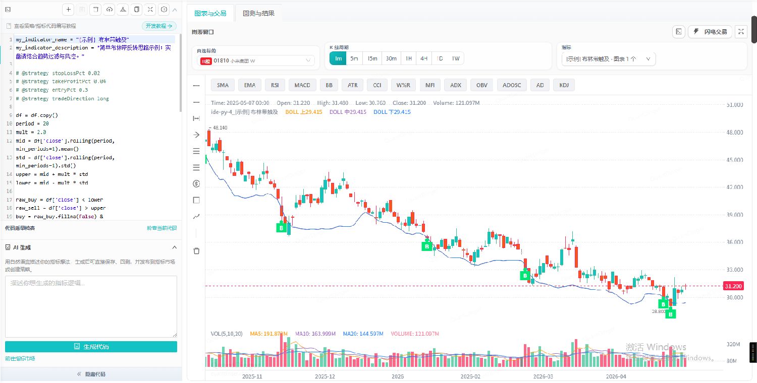Screen dimensions: 757x383
Task: Click the copy document icon in editor toolbar
Action: click(x=137, y=10)
